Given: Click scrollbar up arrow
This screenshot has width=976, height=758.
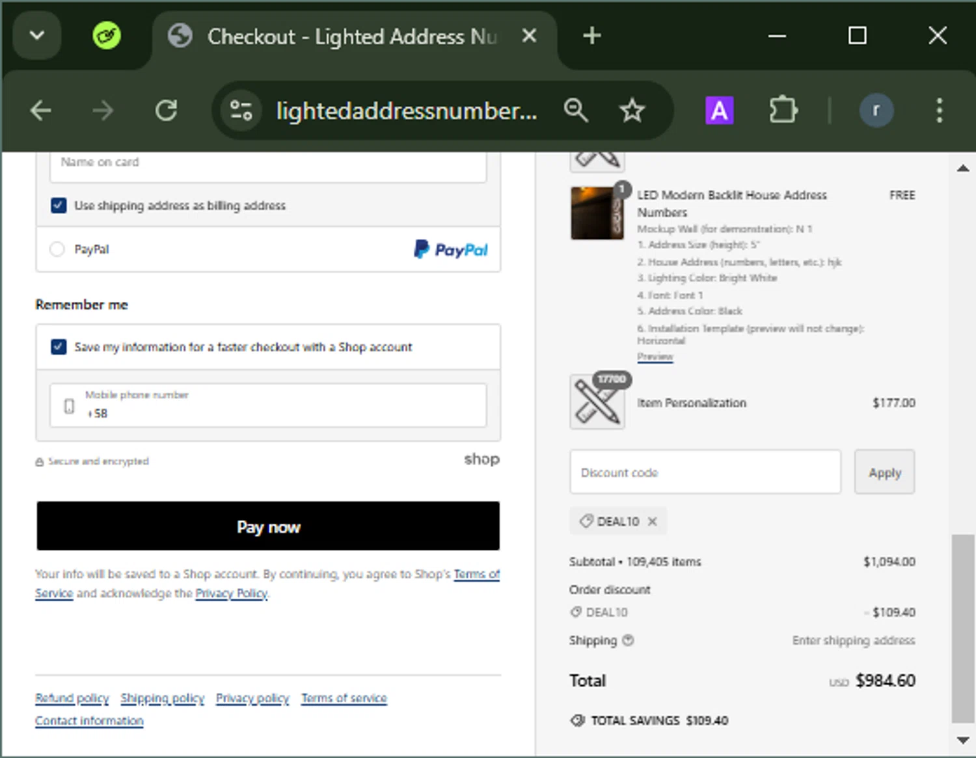Looking at the screenshot, I should [963, 168].
